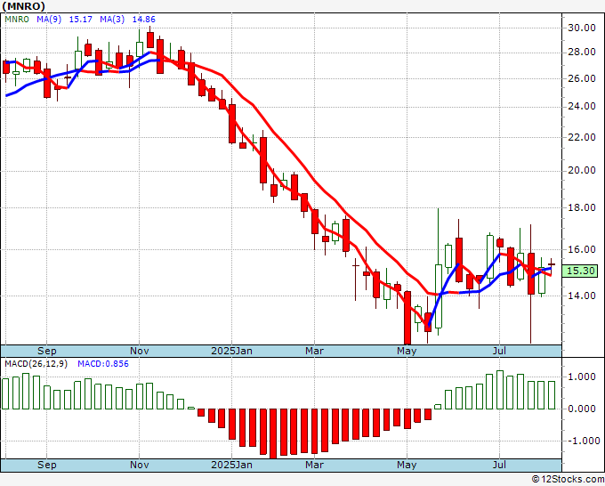Click 2025Jan on the MACD panel time axis
Screen dimensions: 605x486
point(232,465)
